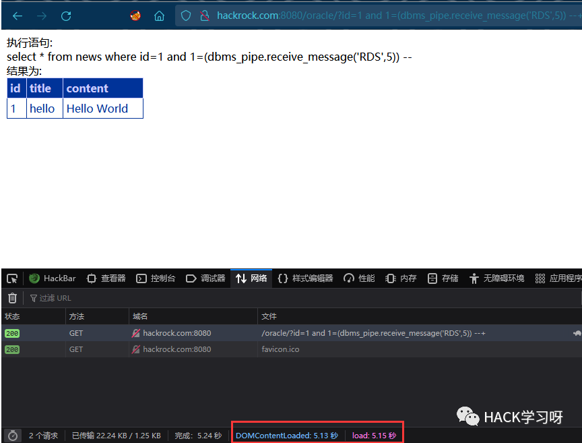Click the content table header cell

103,88
